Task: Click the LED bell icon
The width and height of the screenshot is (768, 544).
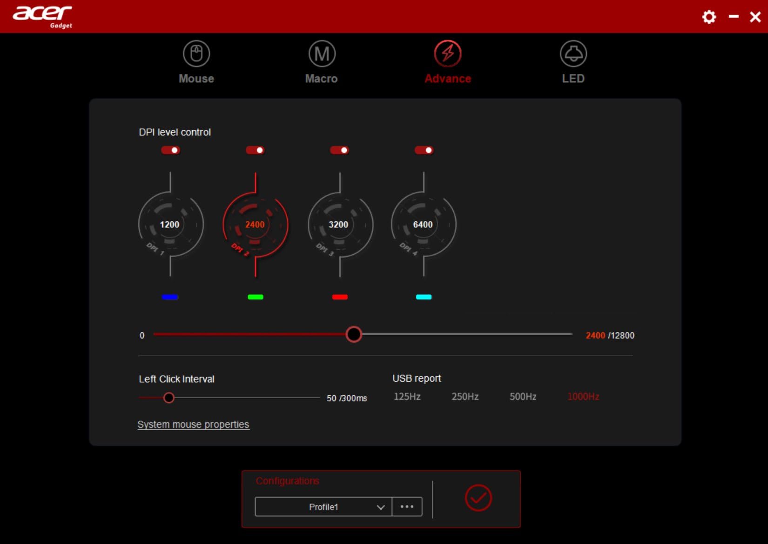Action: (573, 53)
